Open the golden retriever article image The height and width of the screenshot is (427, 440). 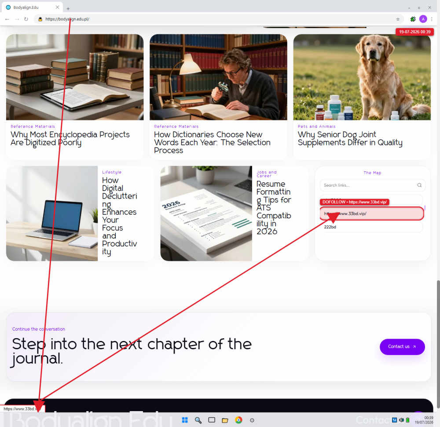pyautogui.click(x=362, y=77)
